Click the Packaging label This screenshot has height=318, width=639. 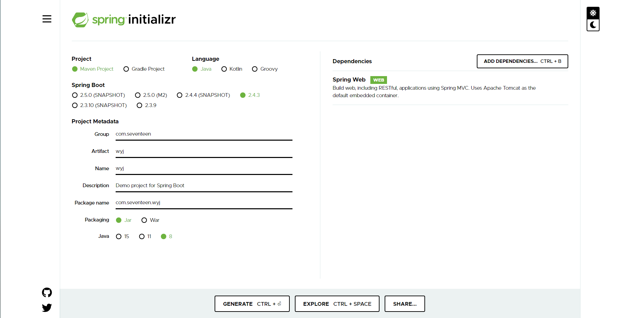[97, 220]
